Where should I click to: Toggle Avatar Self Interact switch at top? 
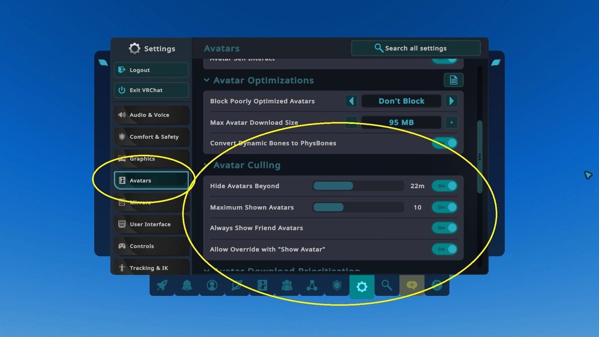444,59
